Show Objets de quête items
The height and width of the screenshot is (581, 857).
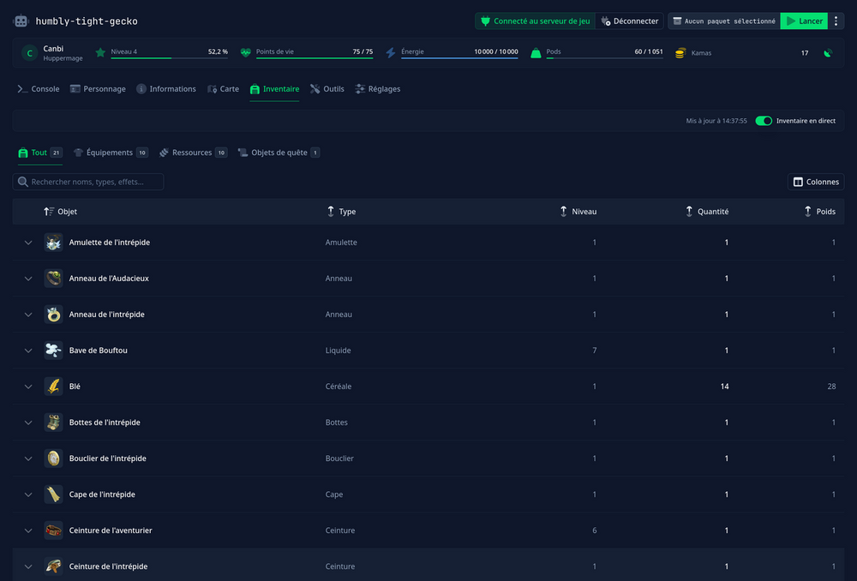tap(279, 153)
